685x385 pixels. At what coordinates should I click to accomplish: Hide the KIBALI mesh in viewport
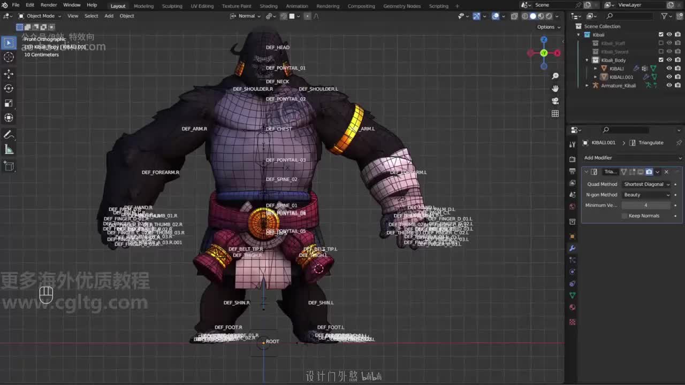point(669,68)
